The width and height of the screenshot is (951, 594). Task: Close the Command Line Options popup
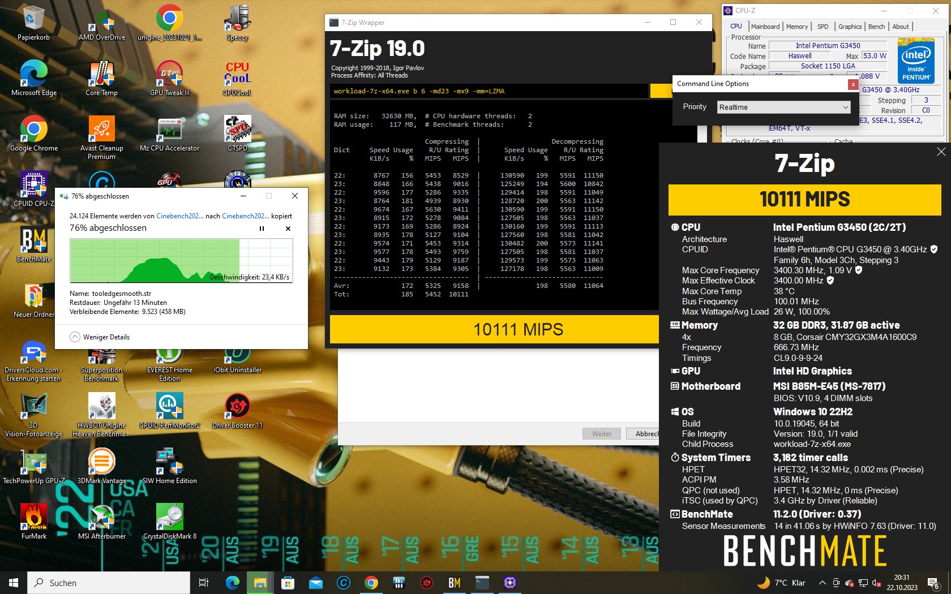pyautogui.click(x=853, y=84)
